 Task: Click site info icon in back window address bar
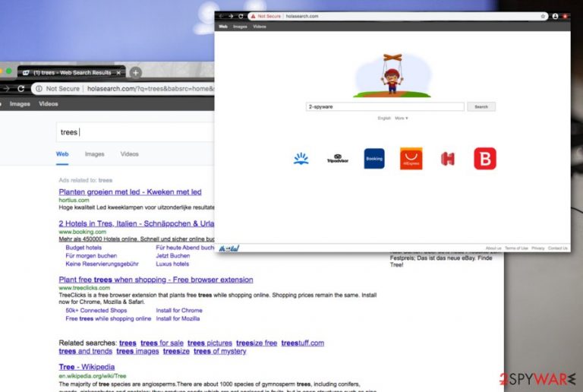(x=39, y=89)
